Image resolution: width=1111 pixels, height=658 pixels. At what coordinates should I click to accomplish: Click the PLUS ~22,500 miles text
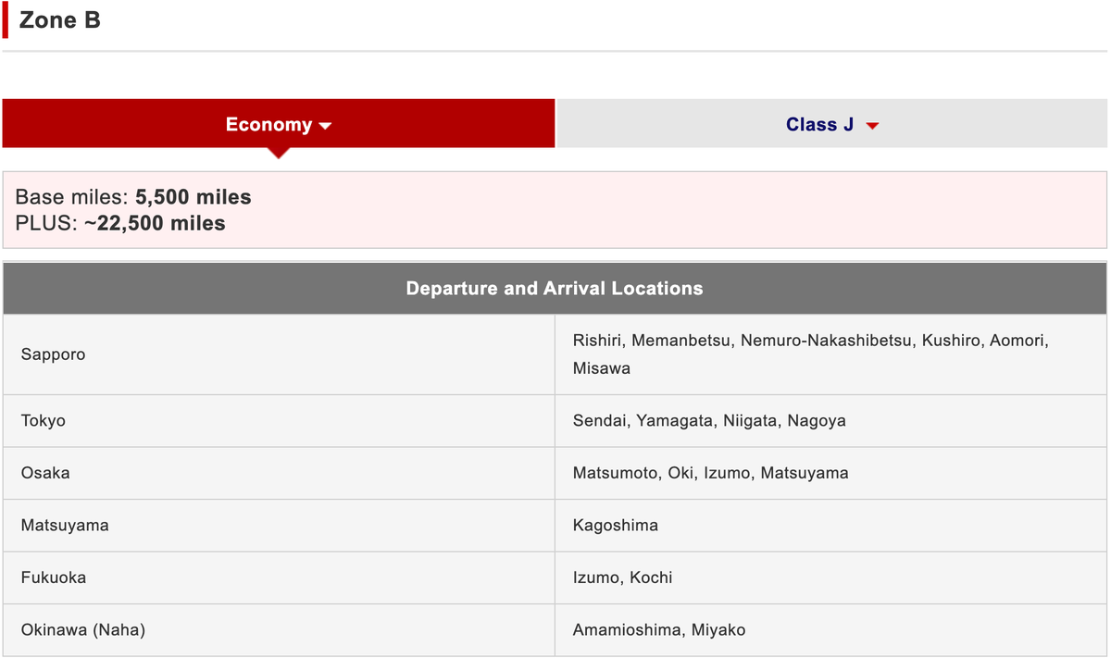tap(120, 223)
